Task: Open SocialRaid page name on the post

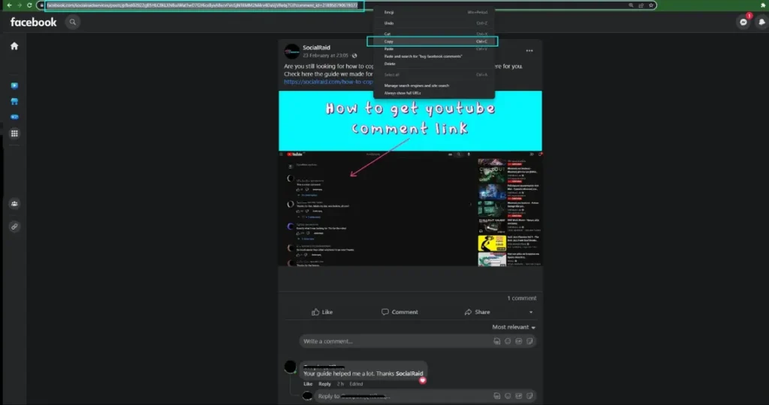Action: click(x=316, y=47)
